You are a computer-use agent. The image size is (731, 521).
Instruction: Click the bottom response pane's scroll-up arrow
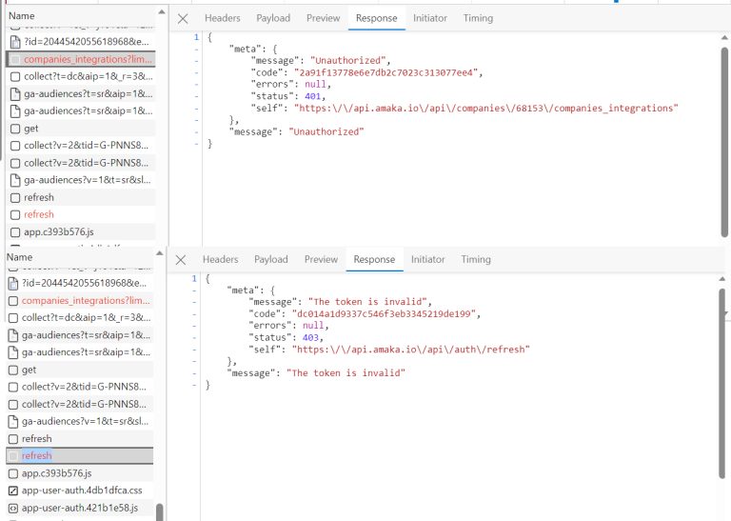722,279
